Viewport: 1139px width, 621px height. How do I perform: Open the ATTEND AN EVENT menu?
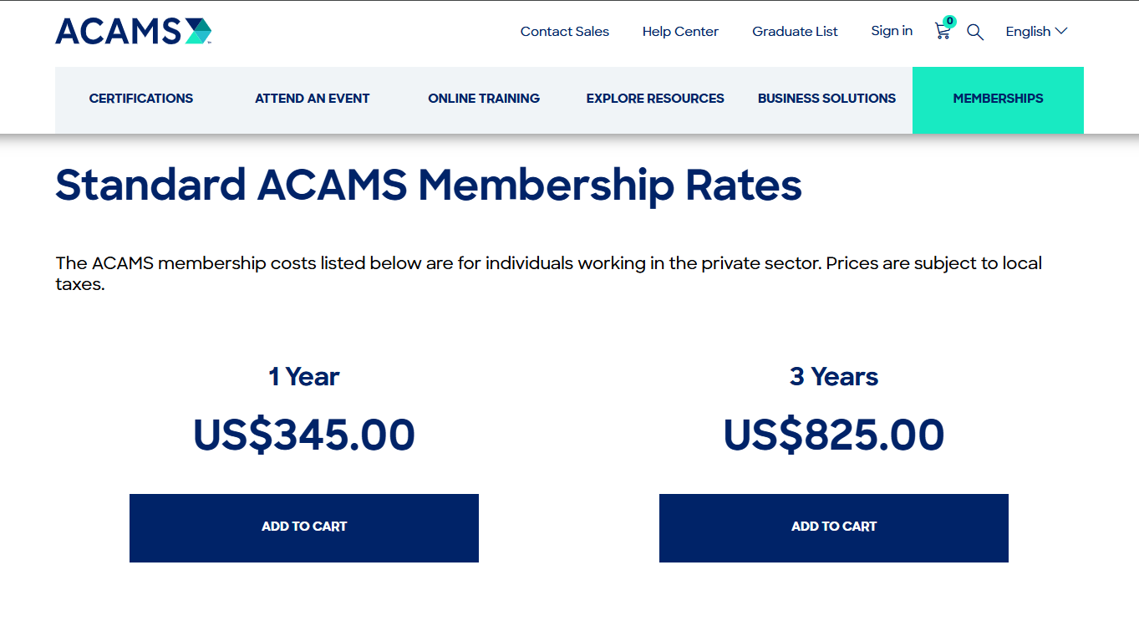tap(312, 98)
